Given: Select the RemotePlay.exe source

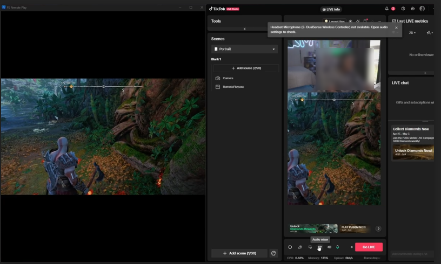Looking at the screenshot, I should tap(233, 87).
